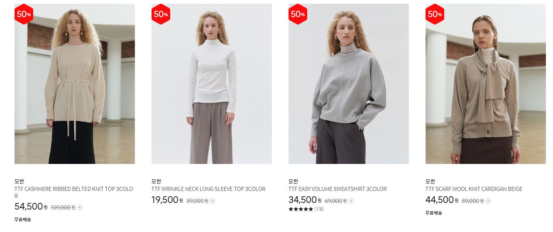This screenshot has height=232, width=553.
Task: Click five-star rating under the sweatshirt
Action: [301, 209]
